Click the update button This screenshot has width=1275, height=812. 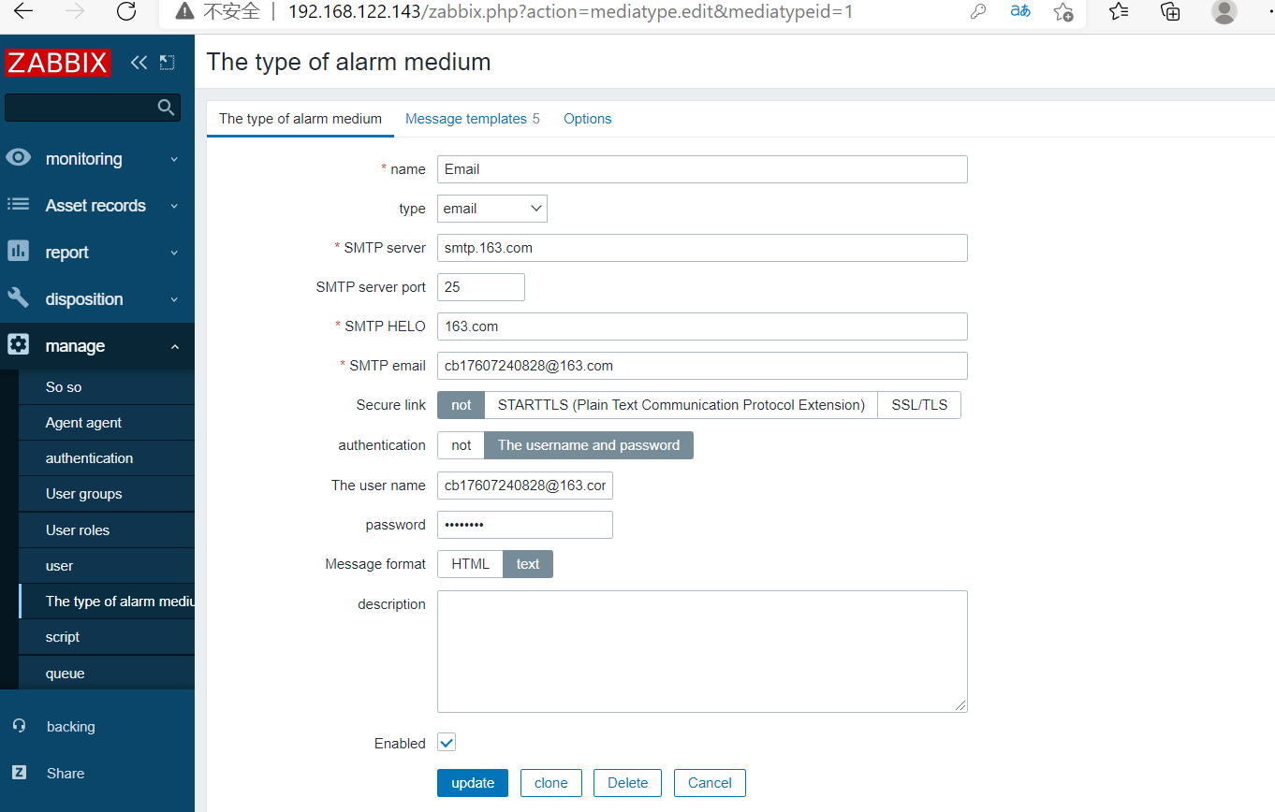pos(472,783)
